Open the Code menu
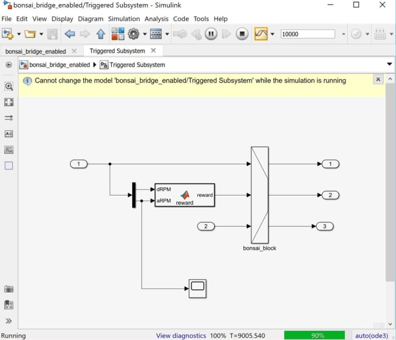This screenshot has width=396, height=340. click(181, 19)
